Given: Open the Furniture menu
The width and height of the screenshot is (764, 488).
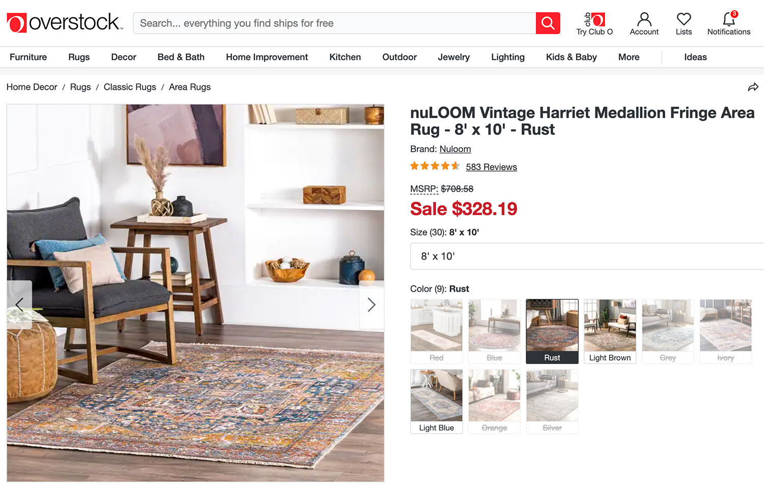Looking at the screenshot, I should tap(28, 57).
